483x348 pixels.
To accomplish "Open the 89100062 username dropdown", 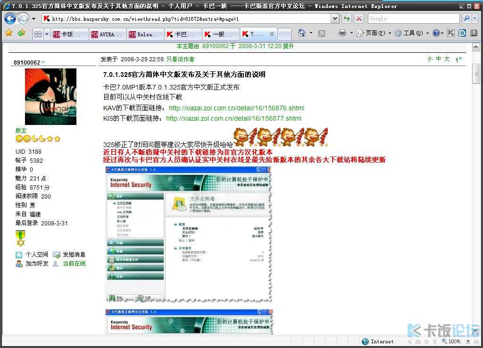I will point(43,62).
